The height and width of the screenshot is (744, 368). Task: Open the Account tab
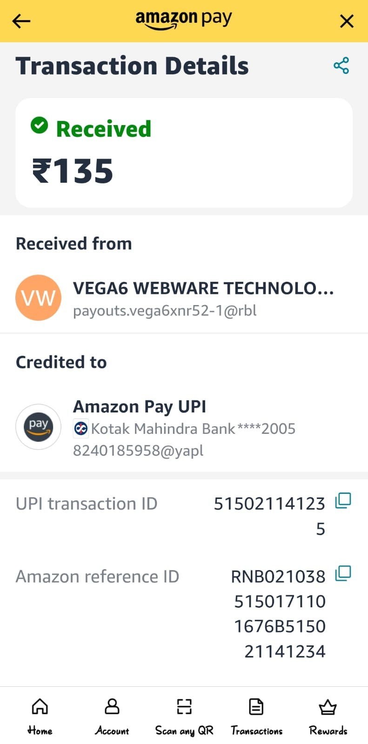(112, 717)
